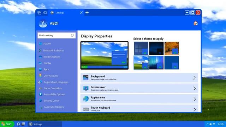Click the task view icon on taskbar
Viewport: 226px width, 127px height.
(x=24, y=124)
